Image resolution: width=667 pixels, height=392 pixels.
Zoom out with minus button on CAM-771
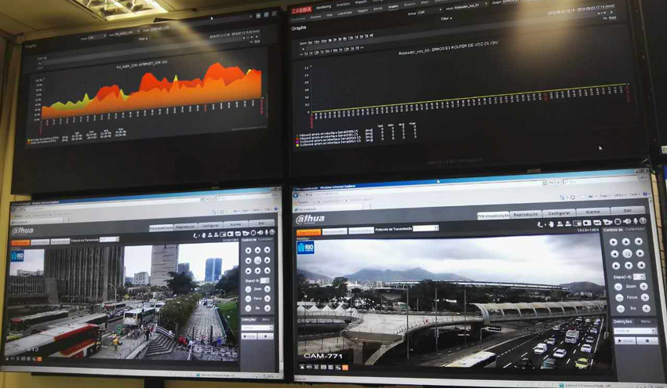(618, 287)
